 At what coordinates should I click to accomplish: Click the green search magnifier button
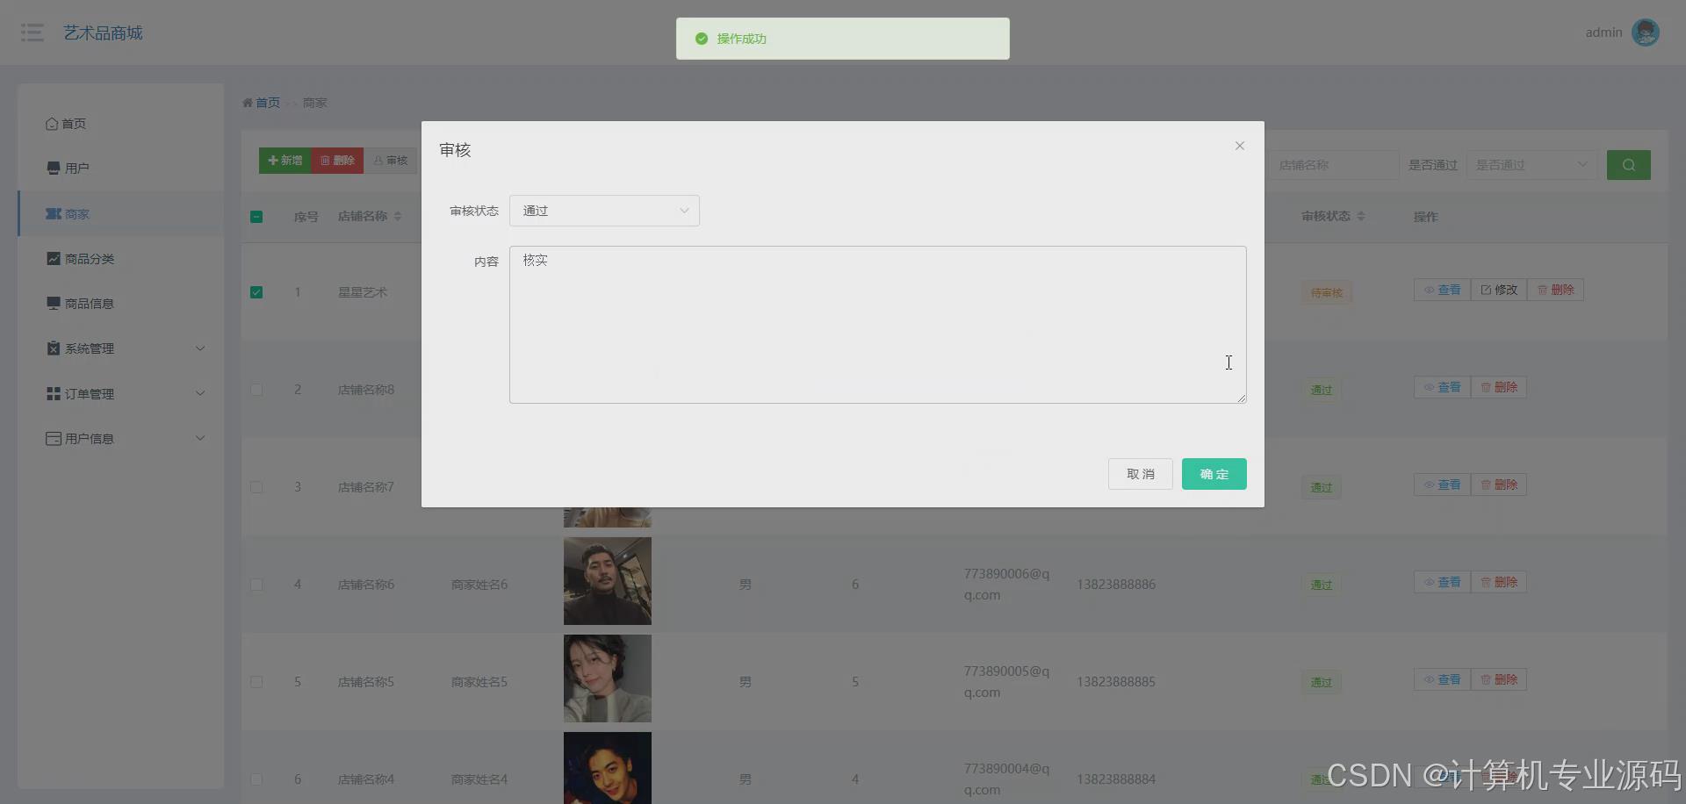[1629, 165]
